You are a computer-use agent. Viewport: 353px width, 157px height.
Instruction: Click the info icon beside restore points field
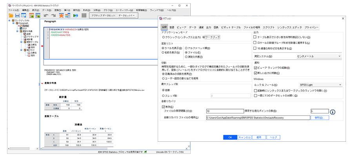tap(333, 112)
